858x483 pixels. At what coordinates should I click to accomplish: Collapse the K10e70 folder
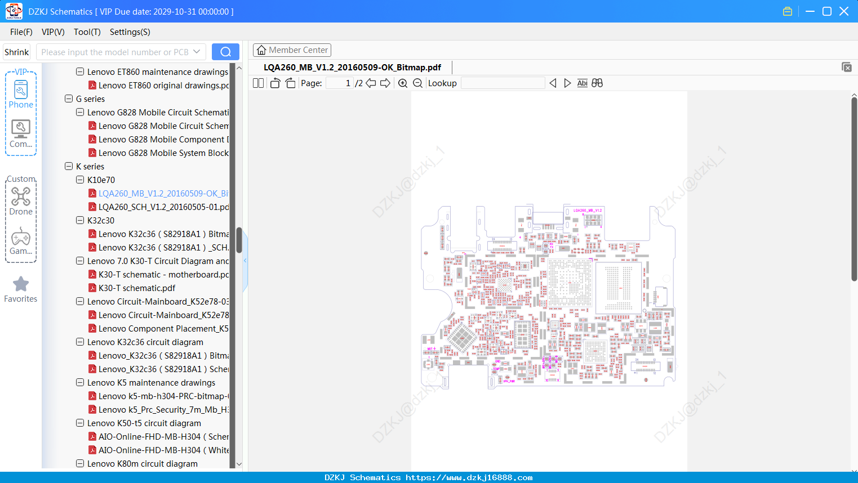(x=80, y=180)
